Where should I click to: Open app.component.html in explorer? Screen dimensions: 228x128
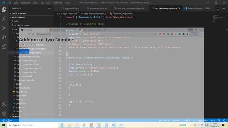(28, 64)
